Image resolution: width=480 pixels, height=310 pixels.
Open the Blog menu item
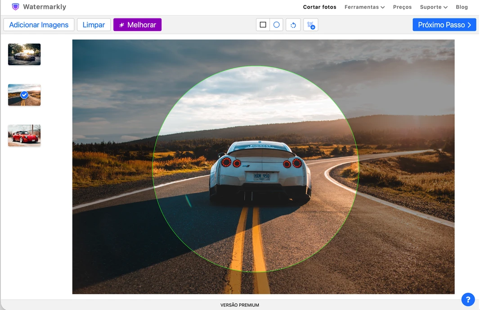462,7
